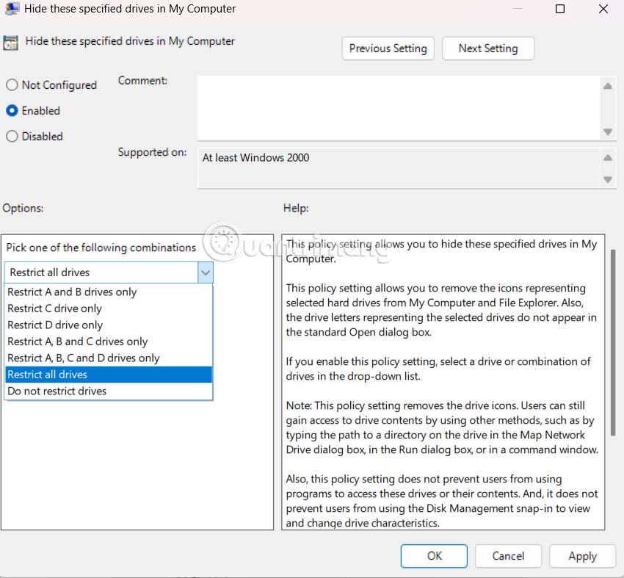The width and height of the screenshot is (624, 578).
Task: Pick Restrict A, B, C and D drives only
Action: tap(109, 358)
